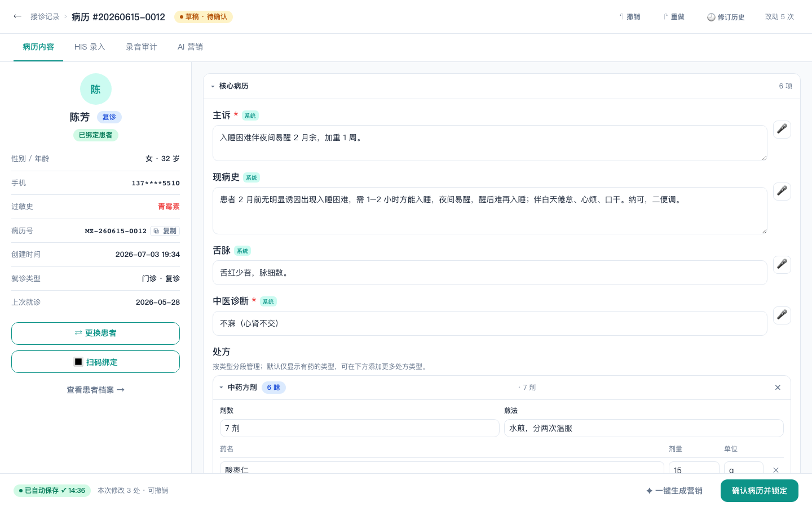Switch to the 病历内容 tab
This screenshot has height=507, width=812.
(38, 47)
